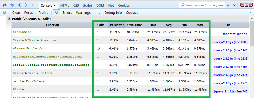Image resolution: width=254 pixels, height=98 pixels.
Task: Click the Sizzle</Sizzle.select function name
Action: 32,73
